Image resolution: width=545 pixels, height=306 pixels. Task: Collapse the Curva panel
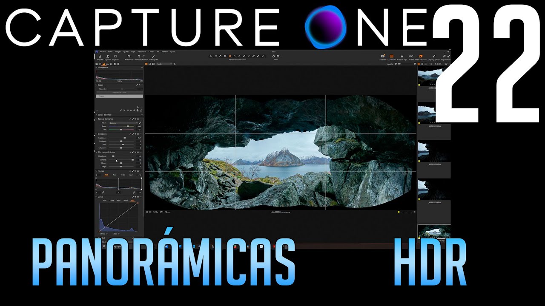click(96, 197)
